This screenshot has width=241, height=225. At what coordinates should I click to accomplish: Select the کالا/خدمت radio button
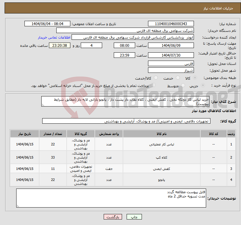point(156,78)
